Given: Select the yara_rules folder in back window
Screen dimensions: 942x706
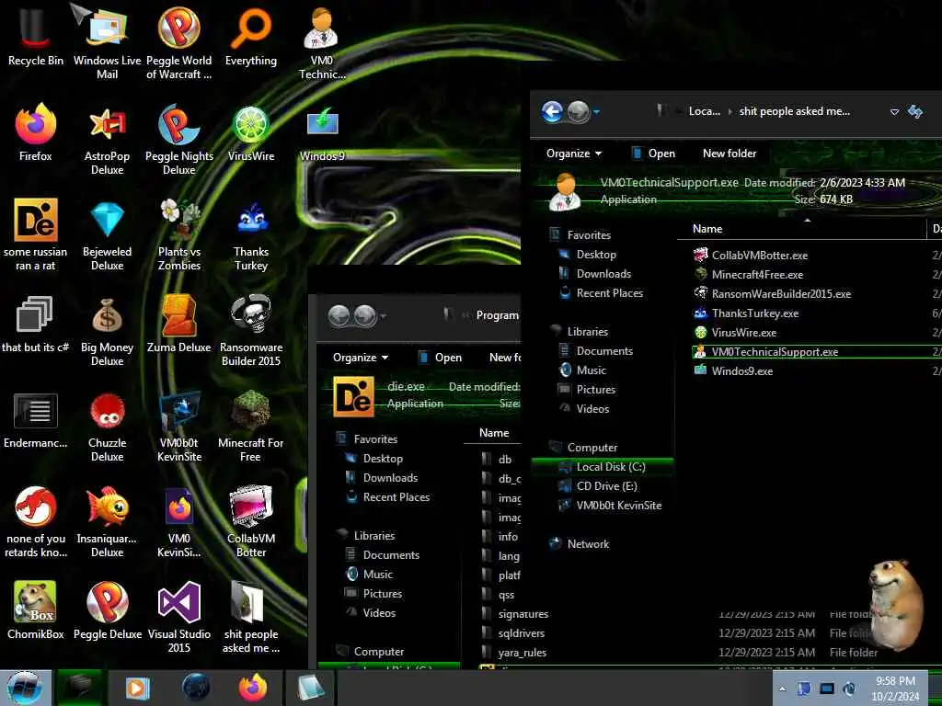Looking at the screenshot, I should pyautogui.click(x=522, y=653).
